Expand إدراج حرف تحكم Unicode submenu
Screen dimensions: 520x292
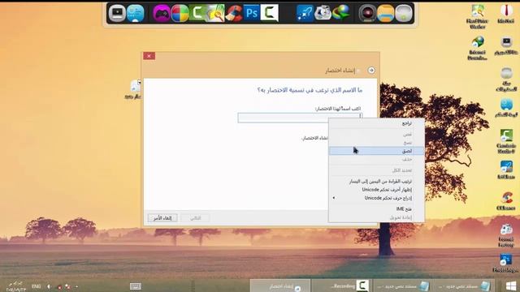click(x=376, y=198)
